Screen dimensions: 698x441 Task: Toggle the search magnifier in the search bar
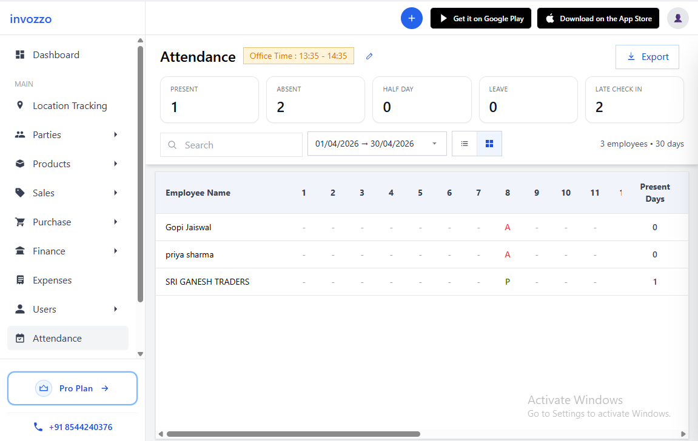(172, 145)
